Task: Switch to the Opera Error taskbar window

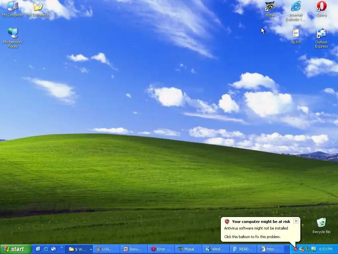Action: click(x=161, y=249)
